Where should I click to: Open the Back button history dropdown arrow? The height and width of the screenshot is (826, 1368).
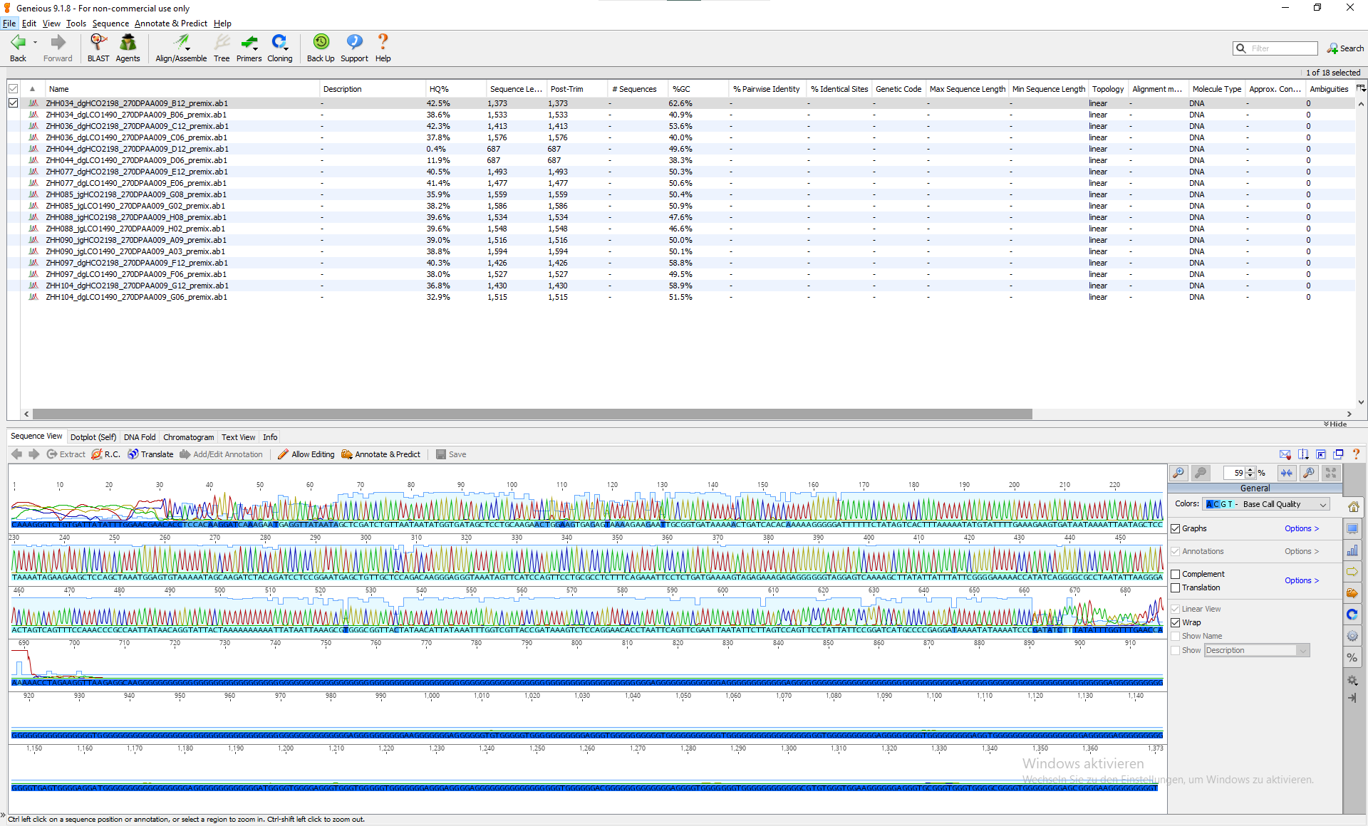pyautogui.click(x=35, y=43)
